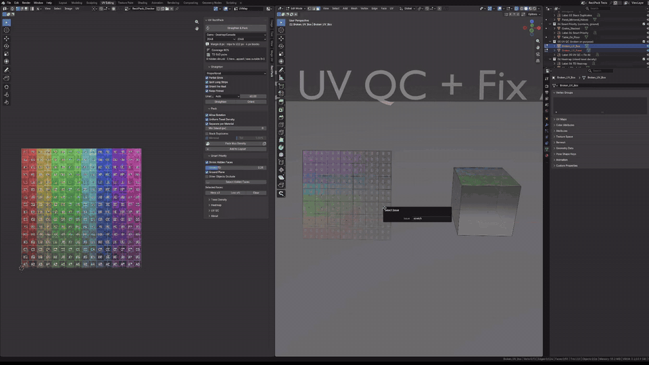Select the Extrude Region tool in 3D viewport
Image resolution: width=649 pixels, height=365 pixels.
[281, 102]
